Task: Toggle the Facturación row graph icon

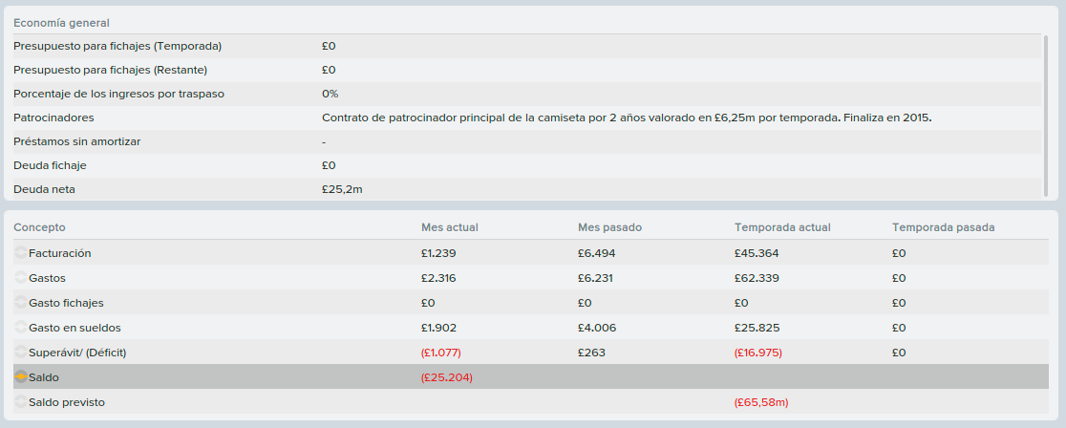Action: click(x=20, y=253)
